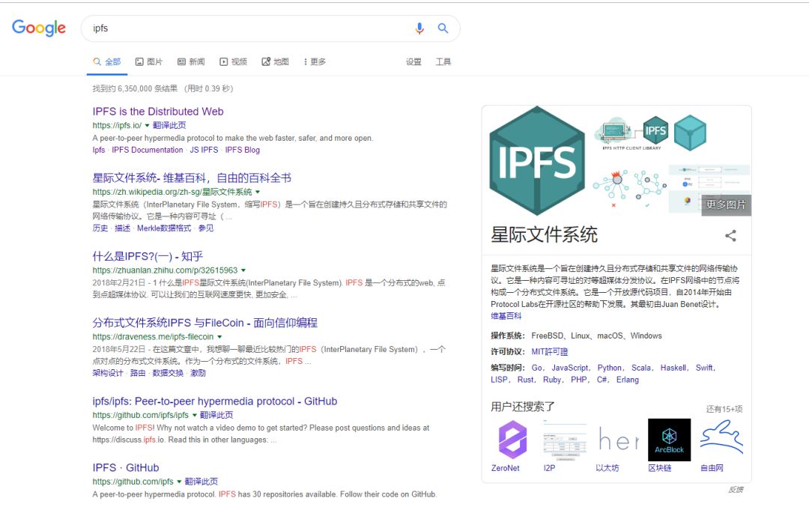809x510 pixels.
Task: Open the Merkle数据格式 sitelink
Action: (164, 228)
